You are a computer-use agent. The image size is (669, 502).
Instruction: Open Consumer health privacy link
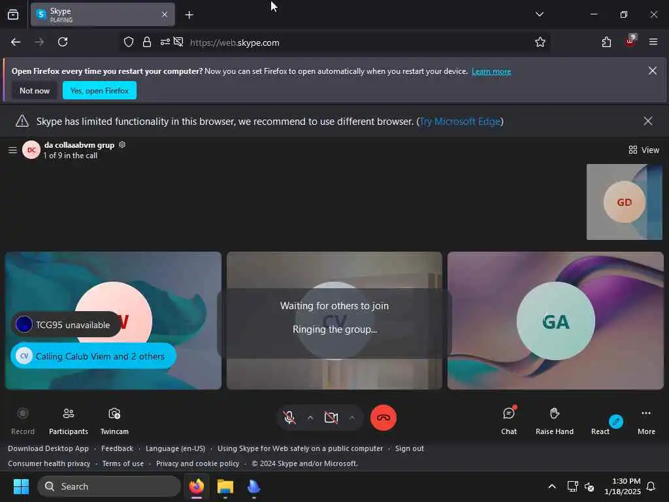click(x=49, y=463)
